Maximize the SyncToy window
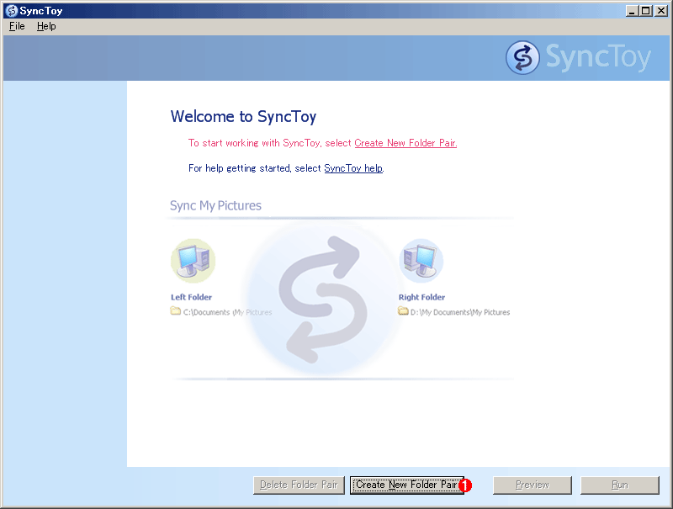This screenshot has height=509, width=673. pos(646,11)
